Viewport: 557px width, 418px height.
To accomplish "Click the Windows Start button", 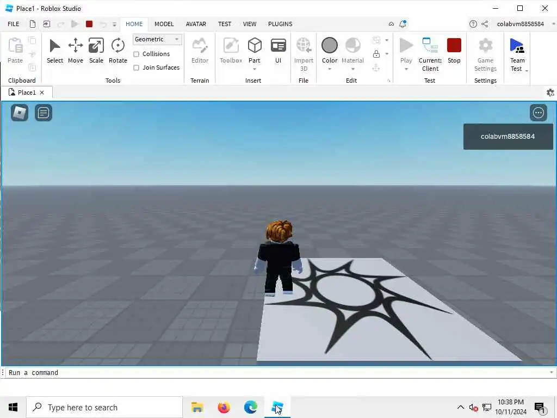I will tap(13, 407).
